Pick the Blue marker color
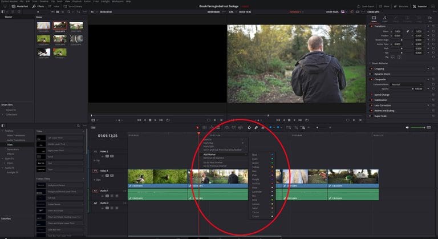The width and height of the screenshot is (438, 239). tap(262, 155)
